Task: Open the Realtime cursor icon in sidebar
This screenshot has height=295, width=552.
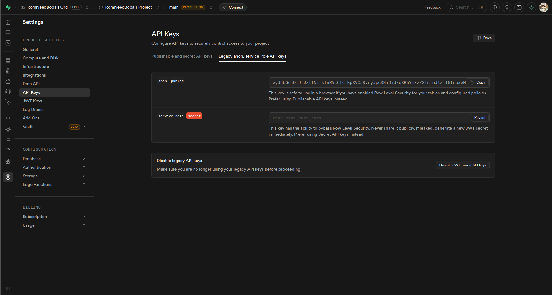Action: point(8,102)
